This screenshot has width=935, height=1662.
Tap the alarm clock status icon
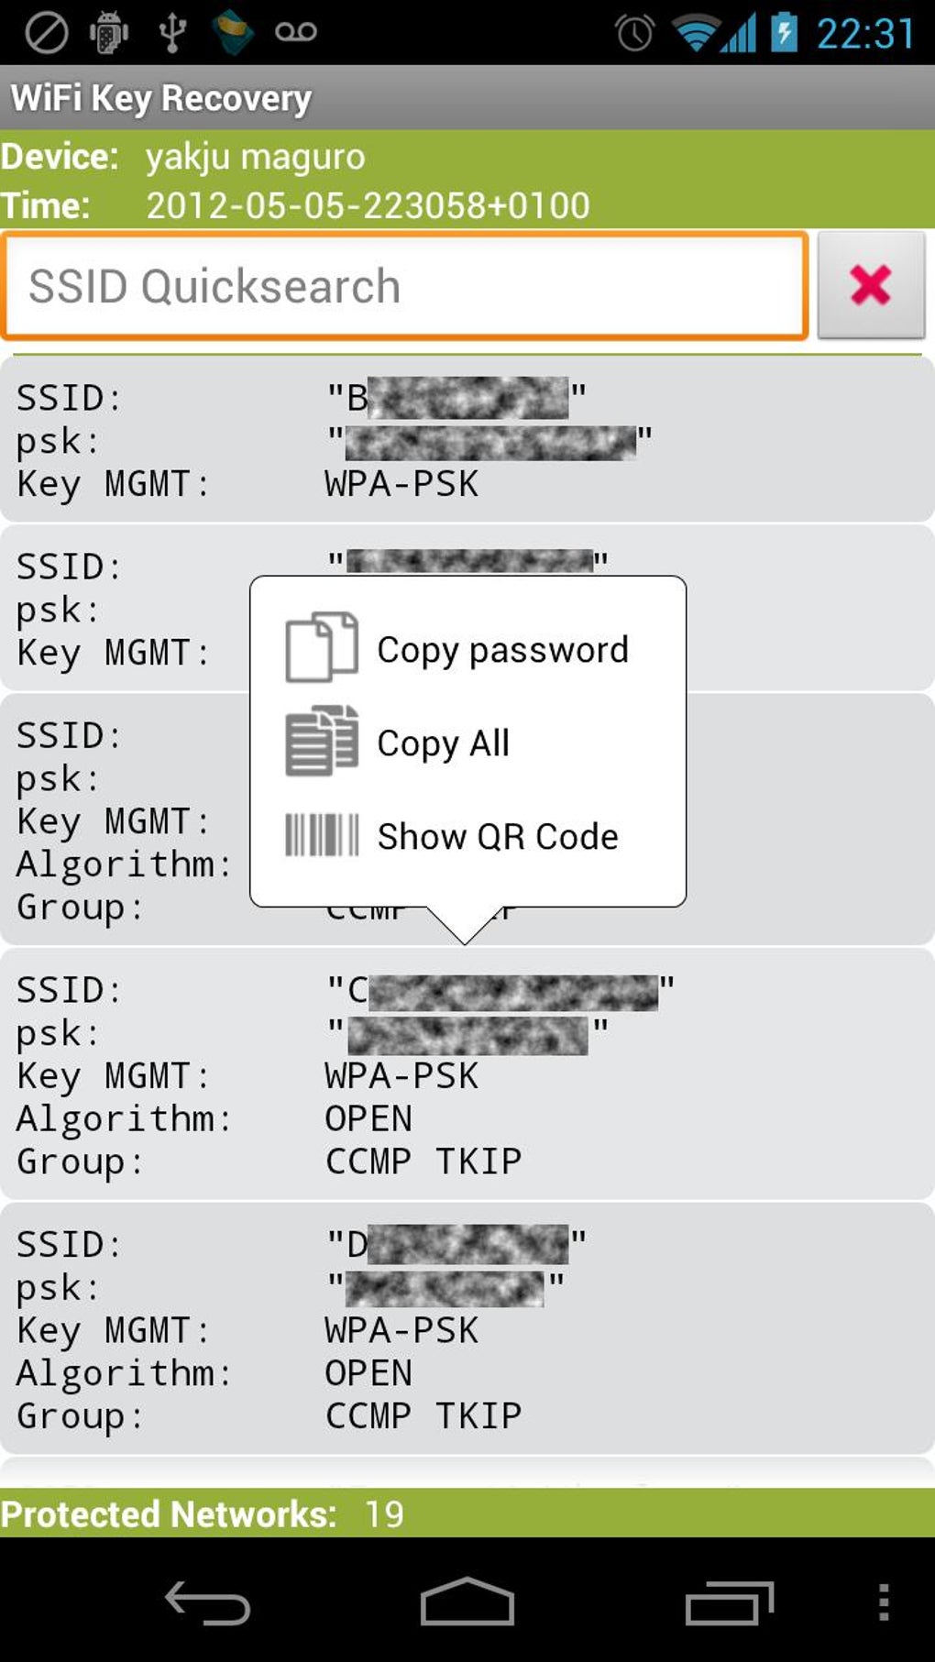634,33
